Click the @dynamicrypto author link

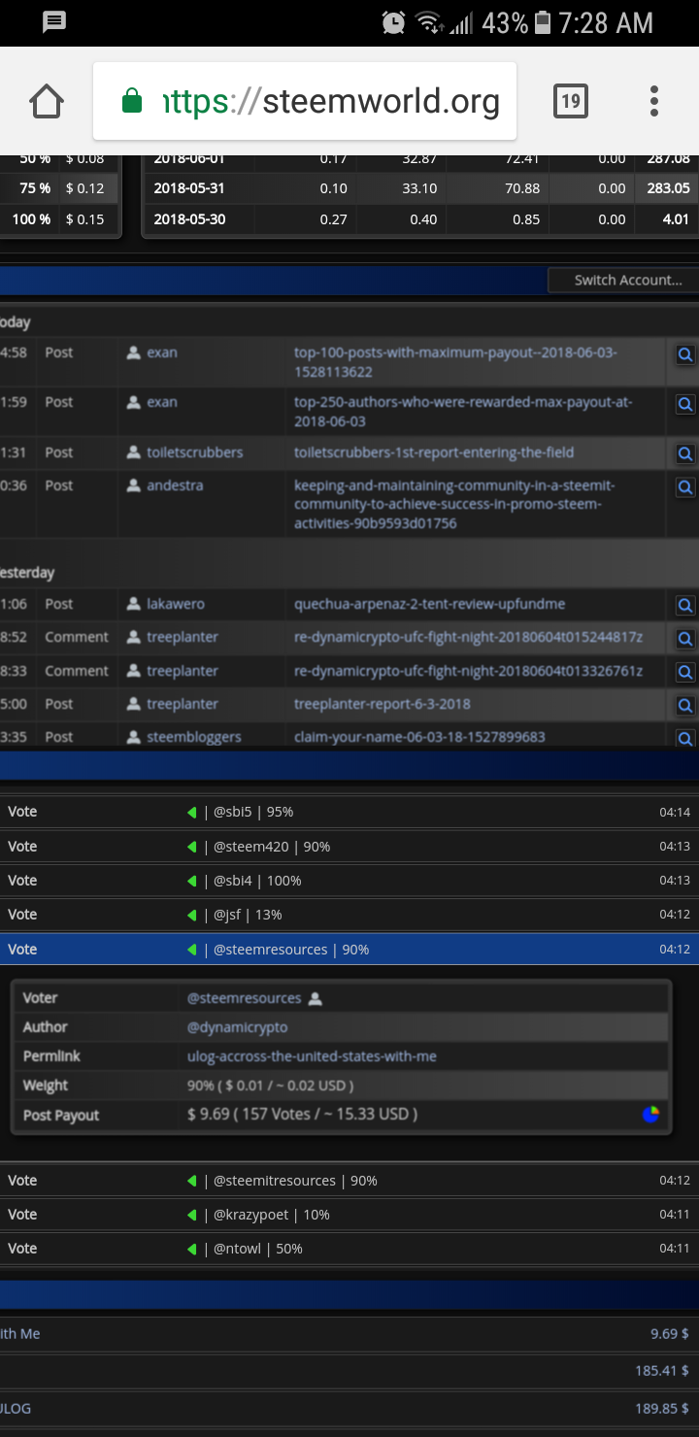(x=238, y=1027)
